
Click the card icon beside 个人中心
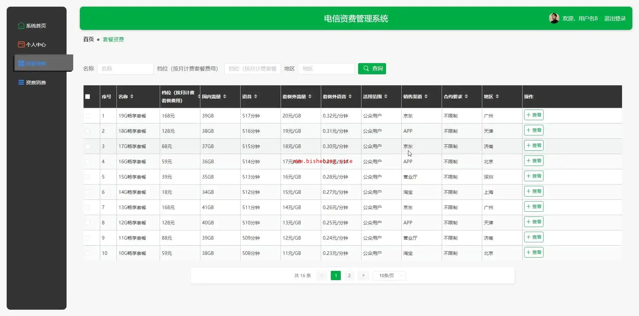pyautogui.click(x=21, y=44)
